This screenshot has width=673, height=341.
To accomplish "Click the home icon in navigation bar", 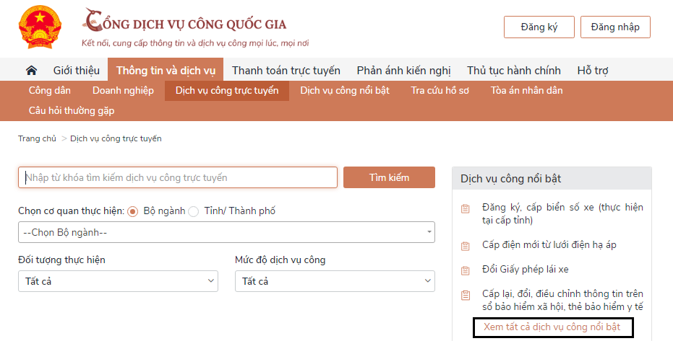I will pyautogui.click(x=31, y=70).
